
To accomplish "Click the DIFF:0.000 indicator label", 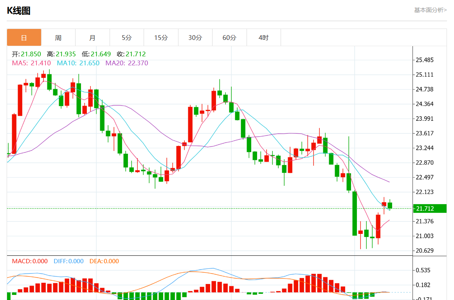I will click(68, 261).
